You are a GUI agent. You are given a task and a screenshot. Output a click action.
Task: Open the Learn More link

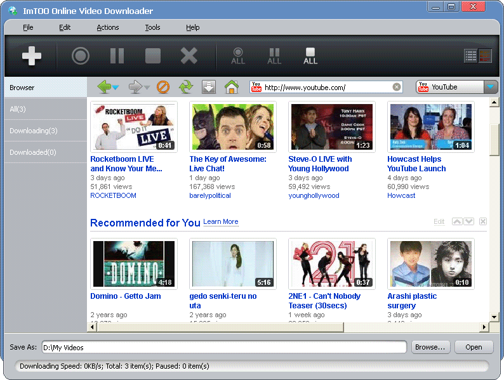pyautogui.click(x=221, y=222)
